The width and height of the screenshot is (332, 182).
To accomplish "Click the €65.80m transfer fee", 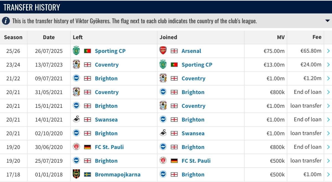I will pos(311,51).
